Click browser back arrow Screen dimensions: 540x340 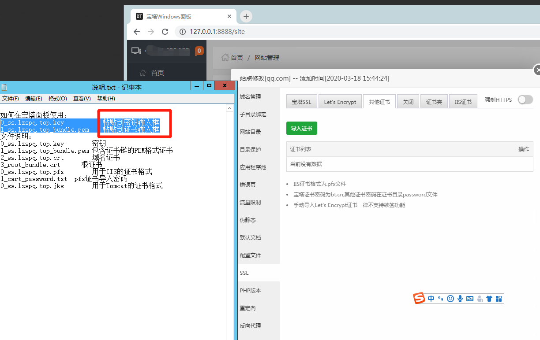(137, 32)
